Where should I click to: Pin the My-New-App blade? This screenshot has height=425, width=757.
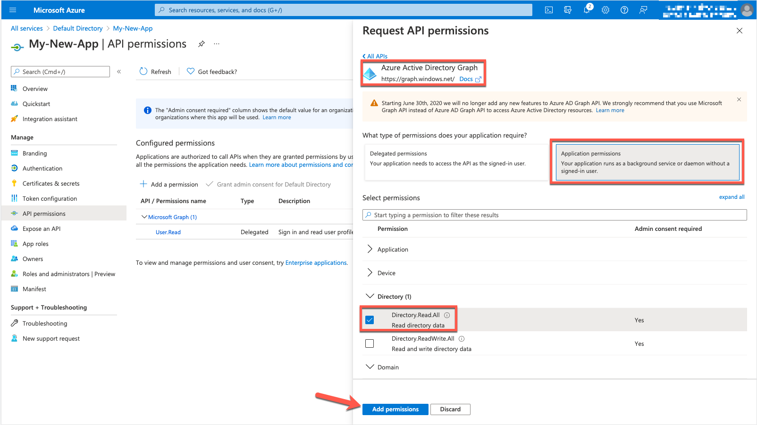[x=202, y=44]
